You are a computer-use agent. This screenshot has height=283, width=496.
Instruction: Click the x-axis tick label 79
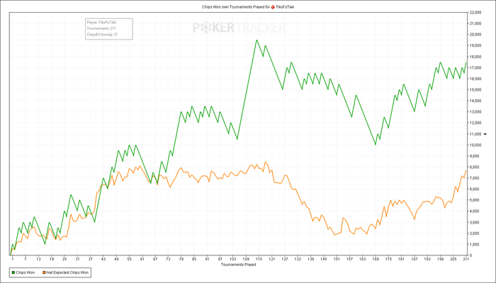click(x=181, y=259)
